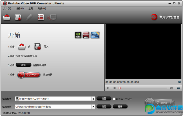Click the monitor search toolbar icon
Screen dimensions: 183x116
(52, 17)
